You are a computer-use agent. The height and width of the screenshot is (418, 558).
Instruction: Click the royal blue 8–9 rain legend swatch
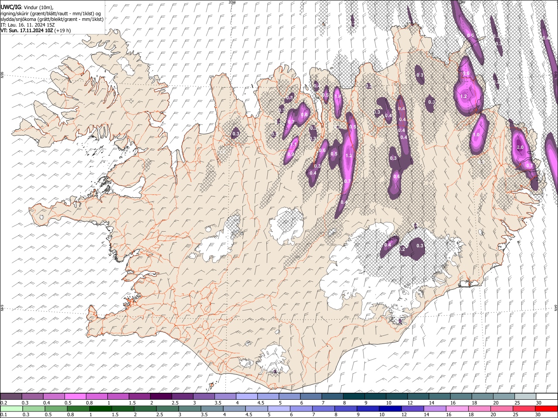click(346, 408)
